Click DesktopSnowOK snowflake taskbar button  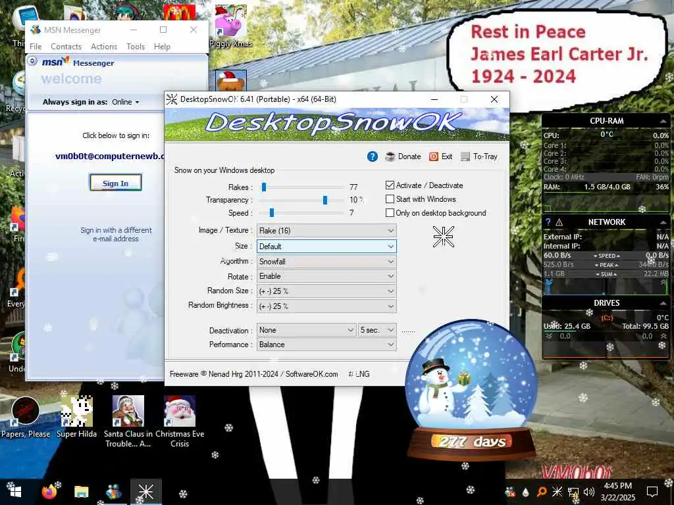145,492
